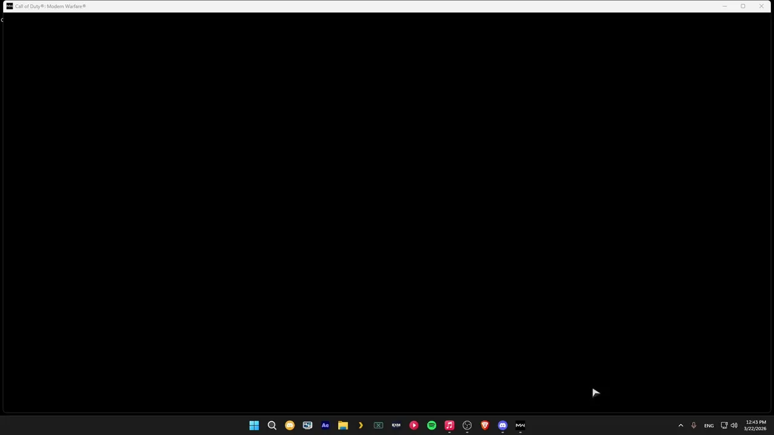Open network settings tray icon
This screenshot has width=774, height=435.
[724, 425]
